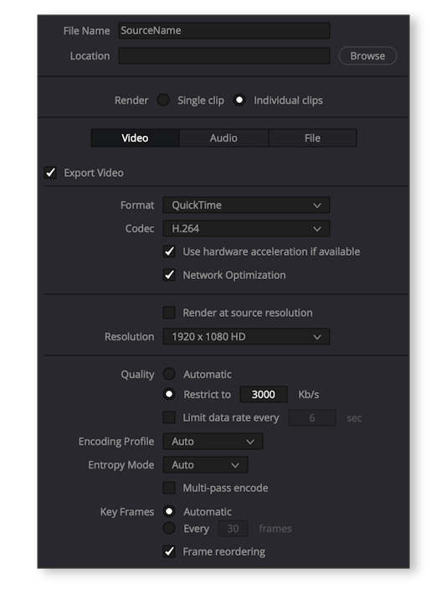Image resolution: width=447 pixels, height=590 pixels.
Task: Open the Codec H.264 dropdown
Action: coord(246,229)
